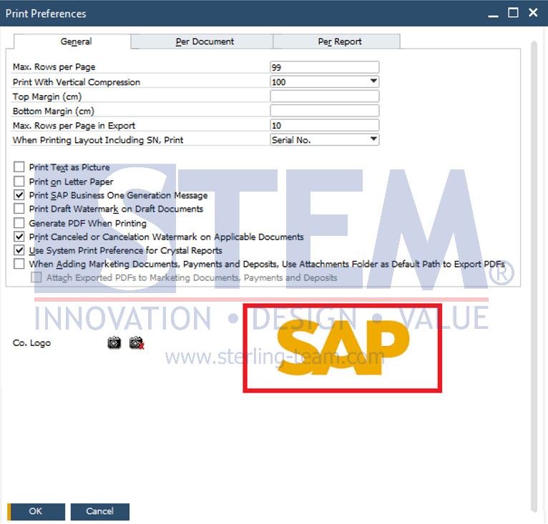Click the Bottom Margin (cm) field
The width and height of the screenshot is (548, 524).
click(325, 111)
